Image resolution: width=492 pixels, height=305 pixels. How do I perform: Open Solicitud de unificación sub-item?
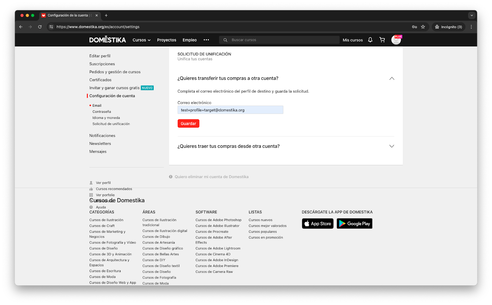click(111, 124)
